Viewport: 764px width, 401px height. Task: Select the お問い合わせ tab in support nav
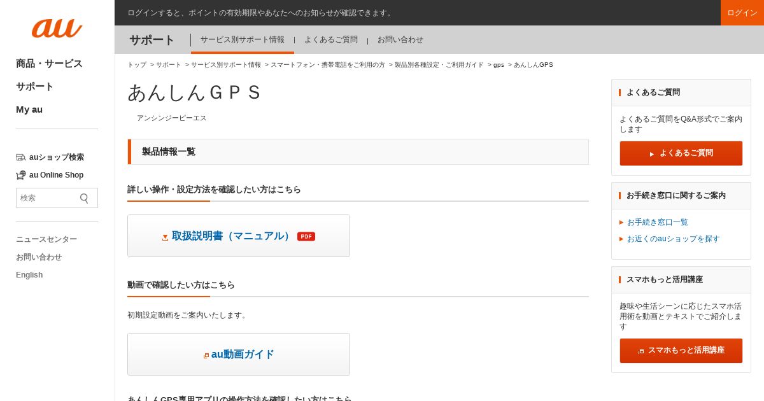[x=400, y=39]
